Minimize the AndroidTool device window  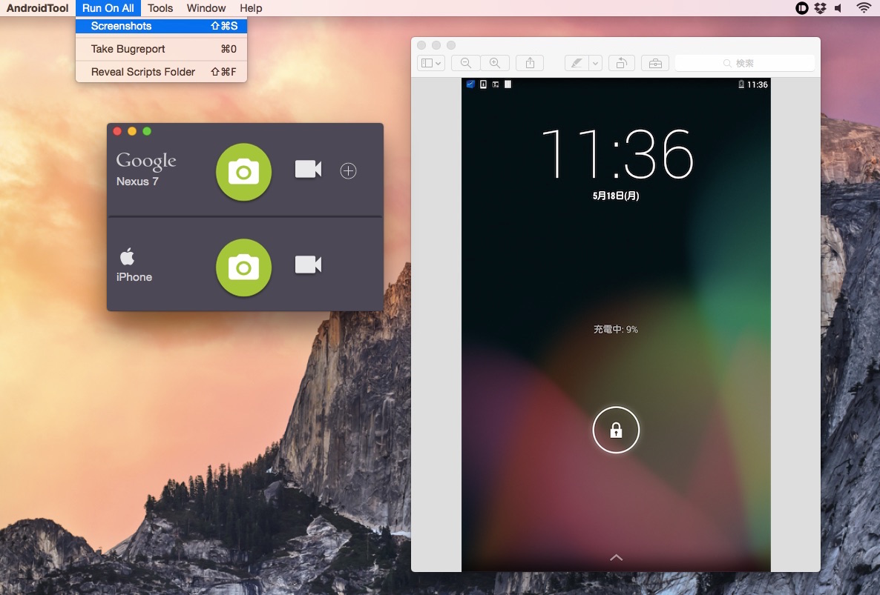132,131
